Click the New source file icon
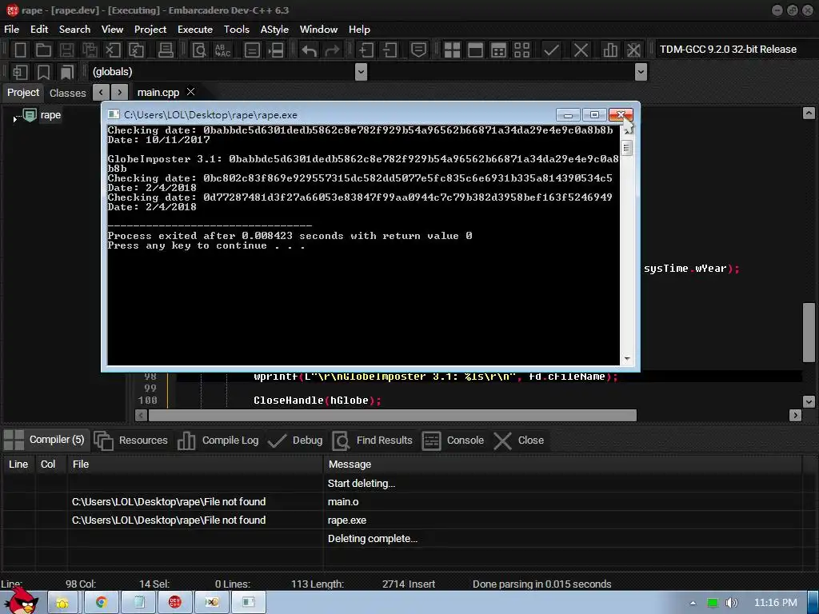The width and height of the screenshot is (819, 614). point(20,50)
